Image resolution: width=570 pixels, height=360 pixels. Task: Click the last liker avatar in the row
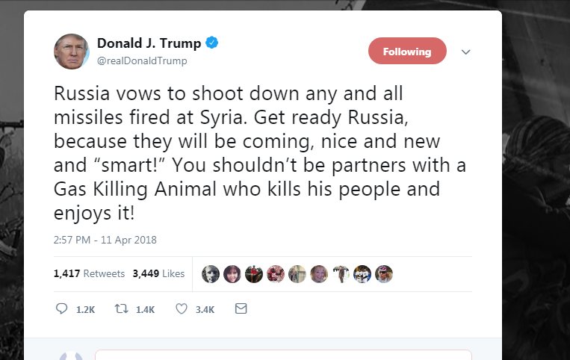click(384, 273)
